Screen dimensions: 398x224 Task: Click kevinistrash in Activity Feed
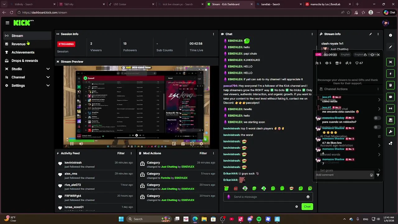tap(73, 163)
